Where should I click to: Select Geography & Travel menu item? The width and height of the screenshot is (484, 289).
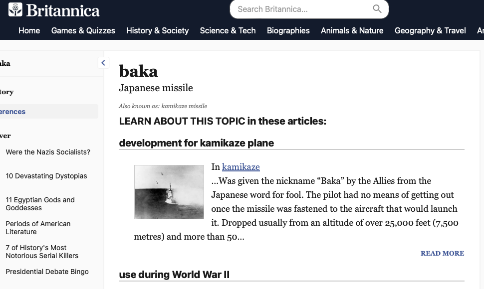430,30
